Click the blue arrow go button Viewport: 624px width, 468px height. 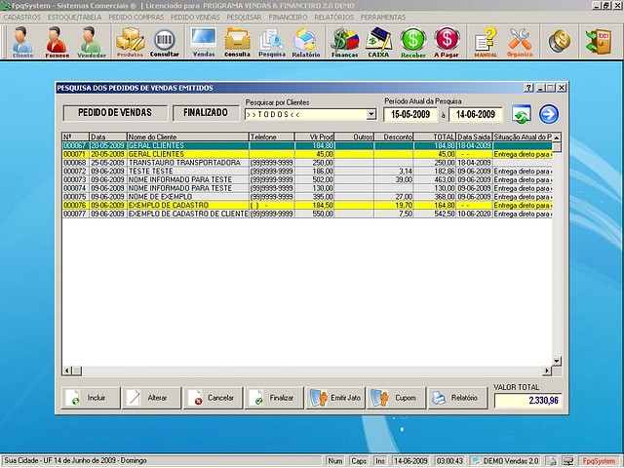pyautogui.click(x=548, y=114)
